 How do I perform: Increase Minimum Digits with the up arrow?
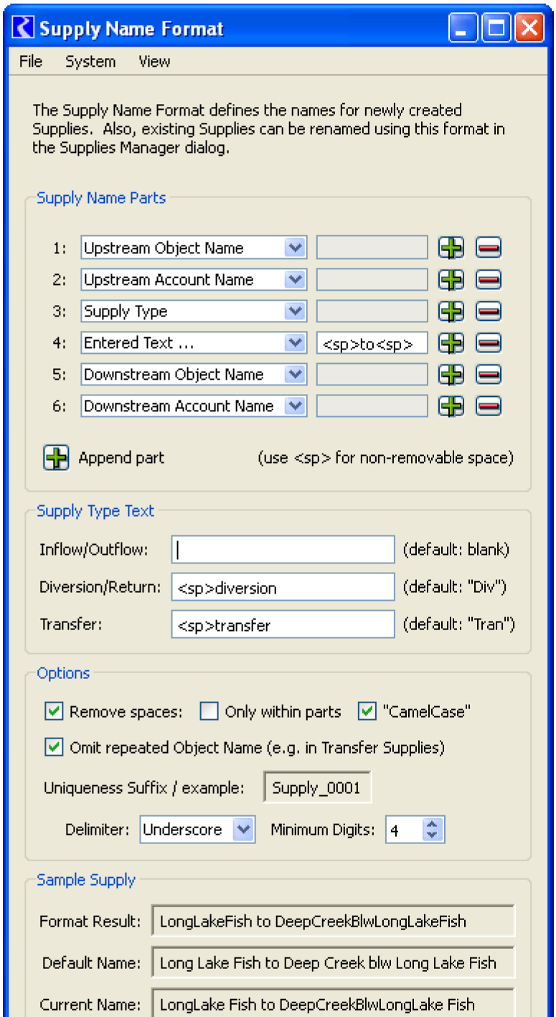pyautogui.click(x=432, y=825)
